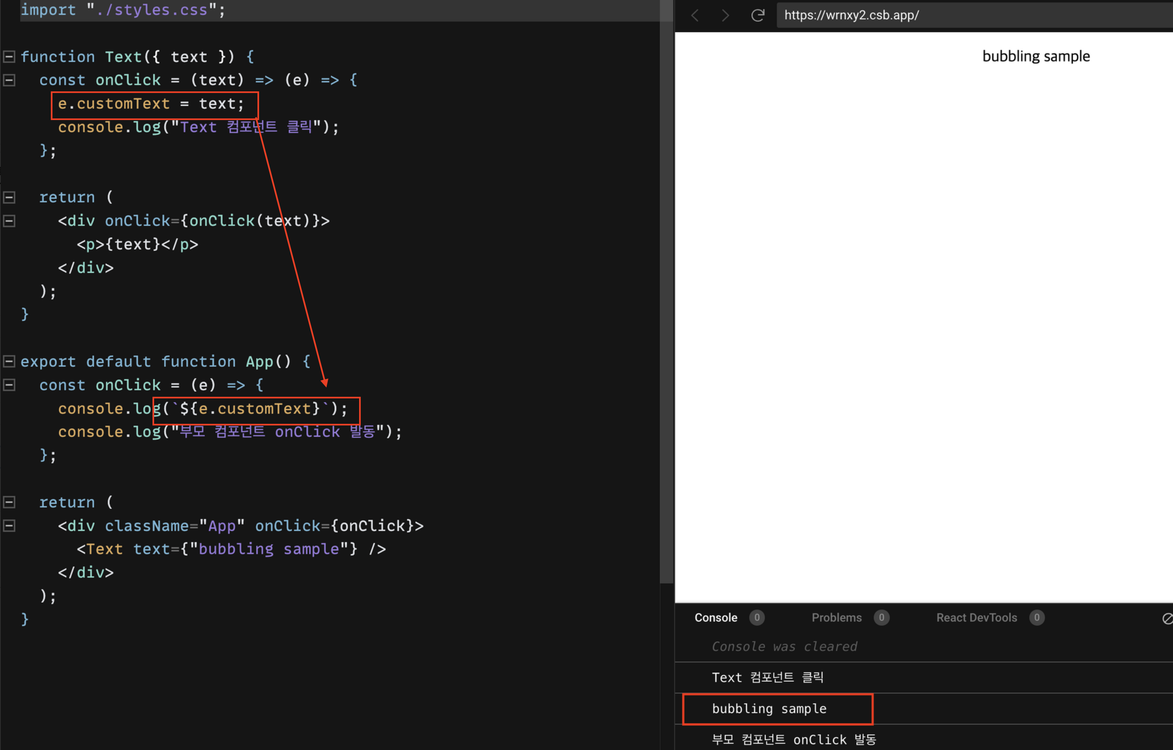Click the editor vertical scrollbar
Viewport: 1173px width, 750px height.
click(666, 292)
